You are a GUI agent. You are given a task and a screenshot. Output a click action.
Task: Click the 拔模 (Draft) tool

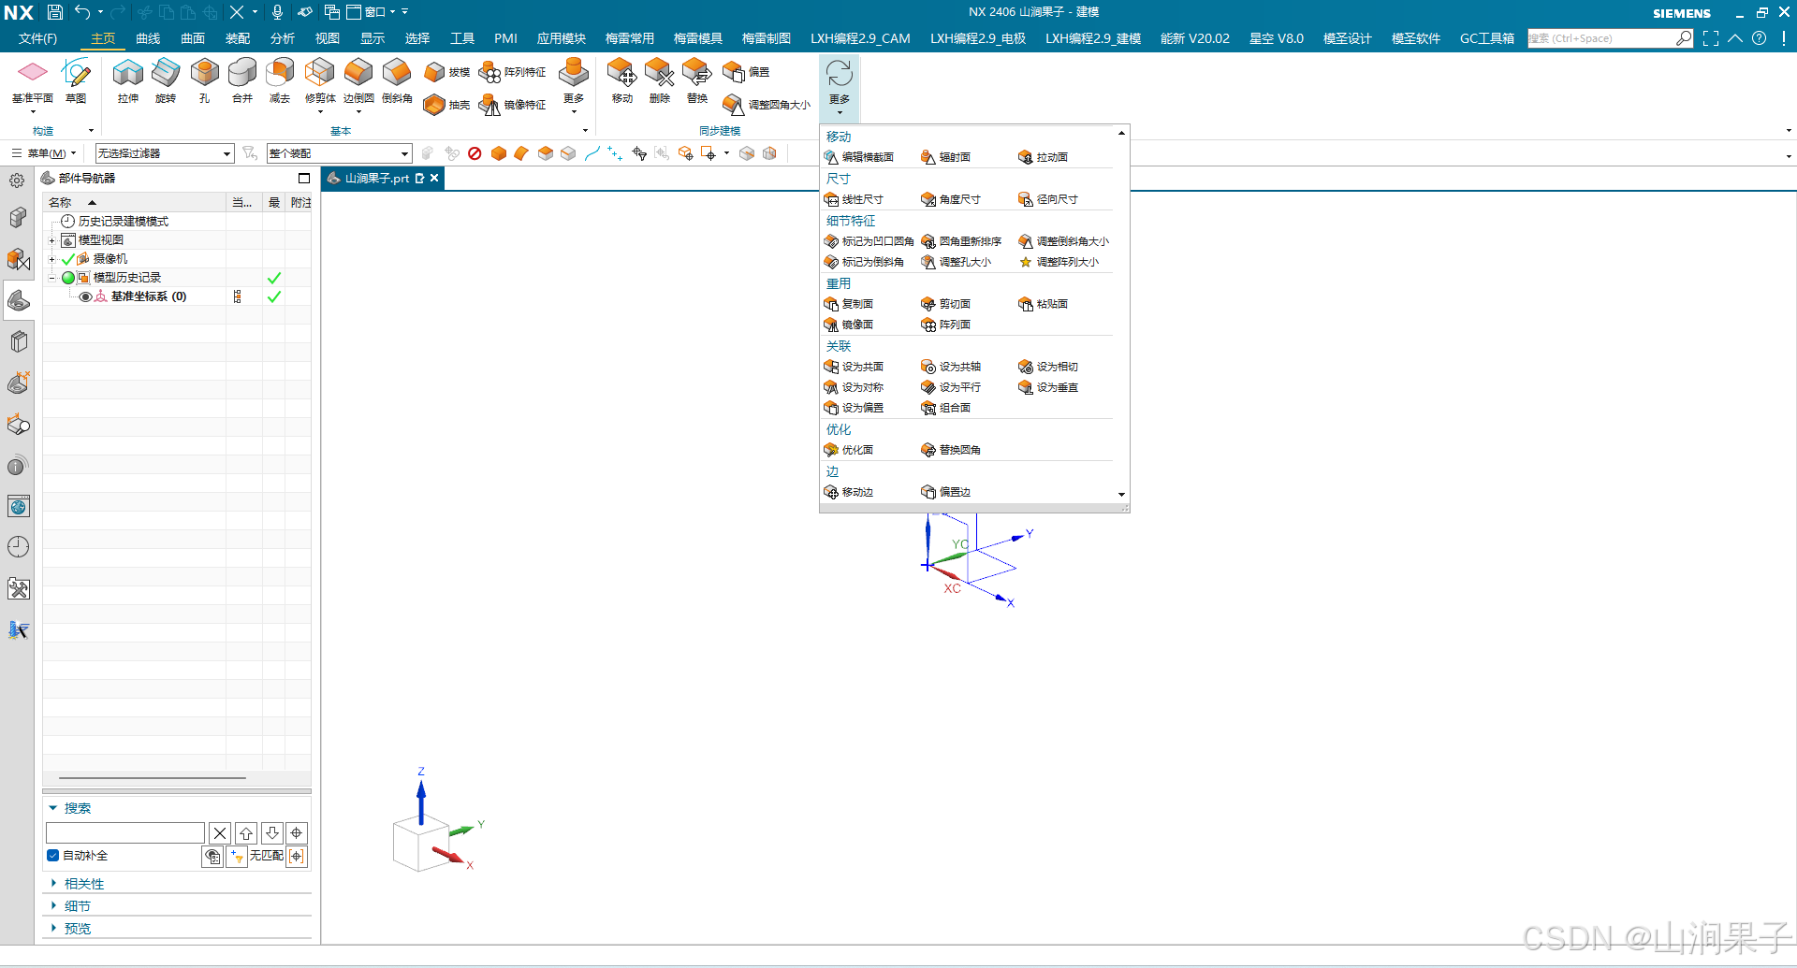point(446,72)
